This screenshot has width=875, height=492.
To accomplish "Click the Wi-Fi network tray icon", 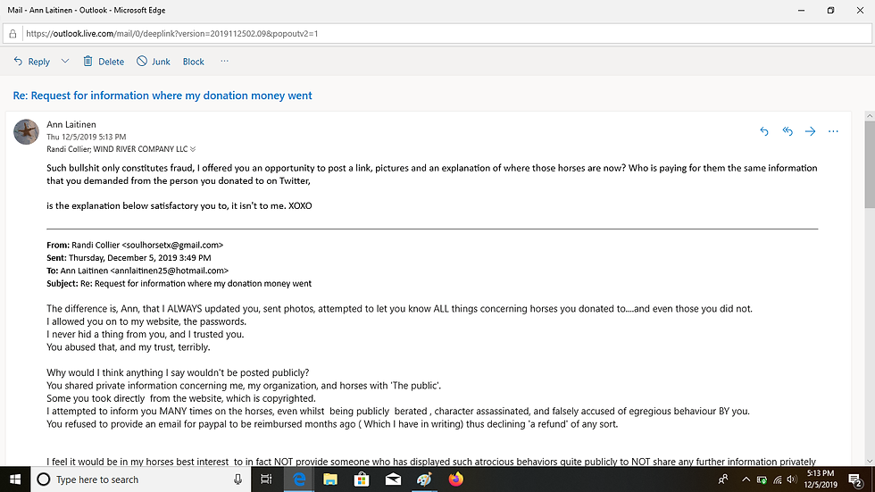I will (777, 479).
